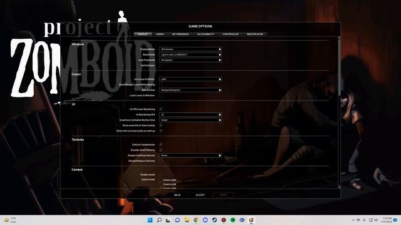Toggle the first Zoom Levels checkbox
The width and height of the screenshot is (401, 225).
(161, 180)
